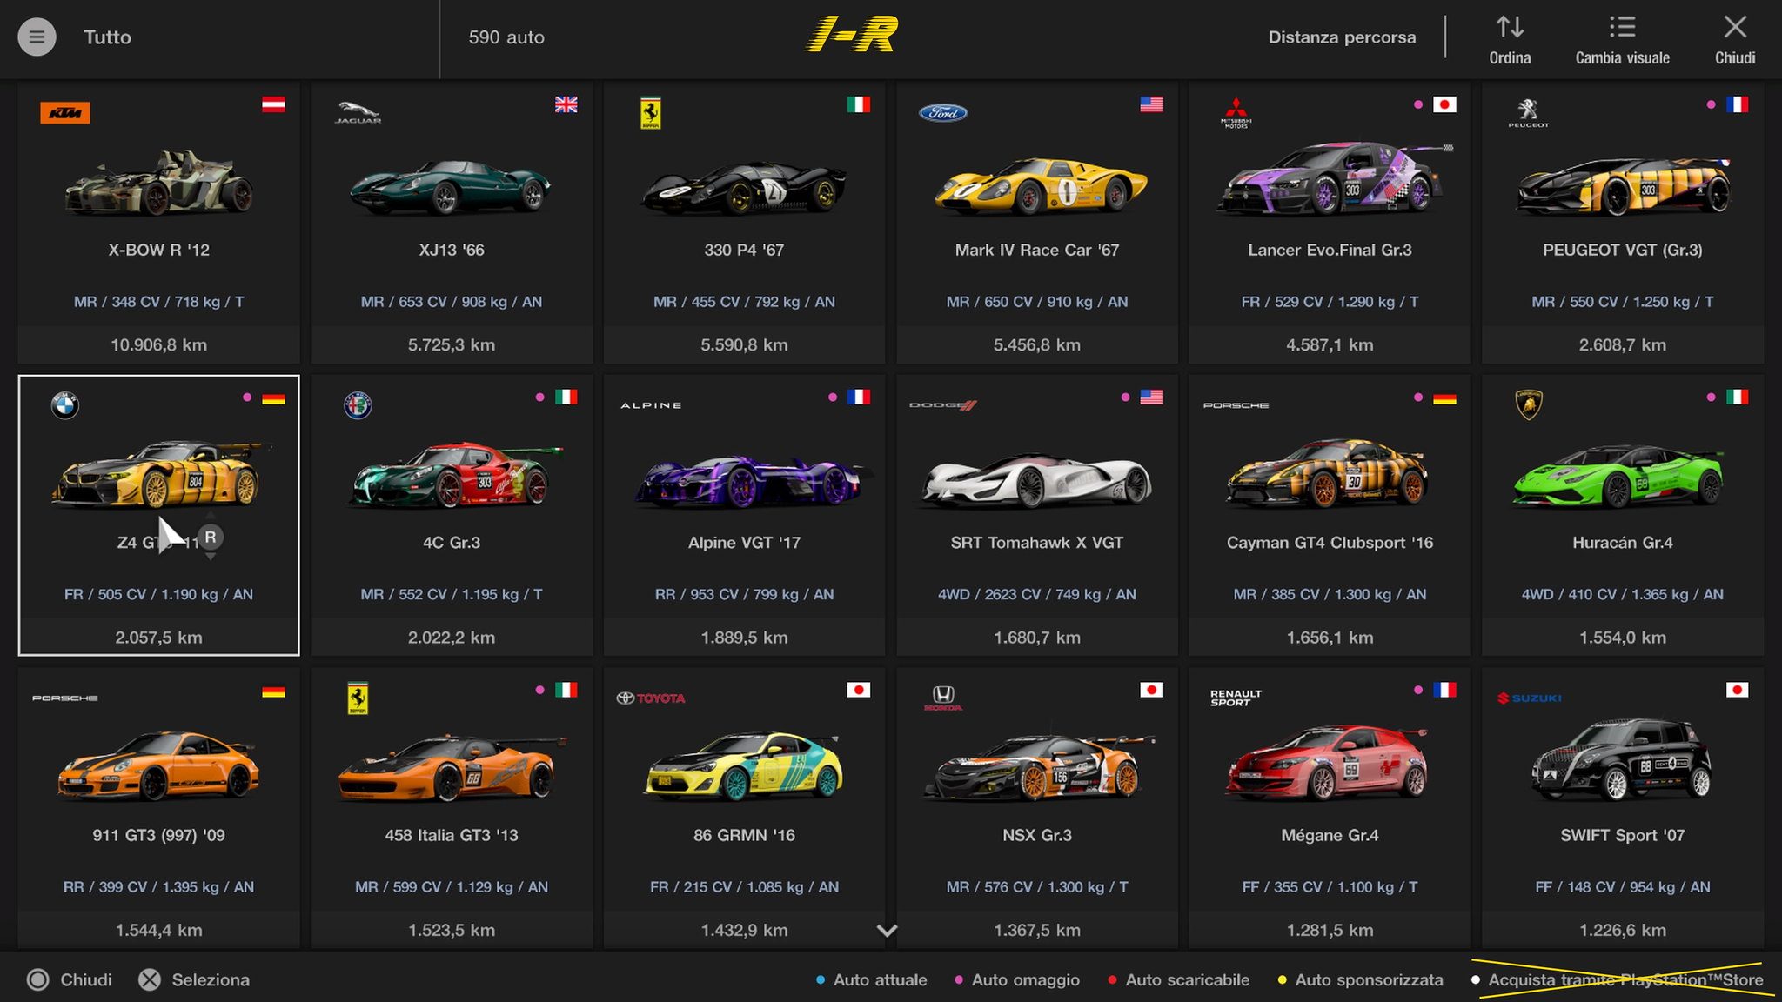Select the Huracán Gr.4 car thumbnail

[1618, 476]
